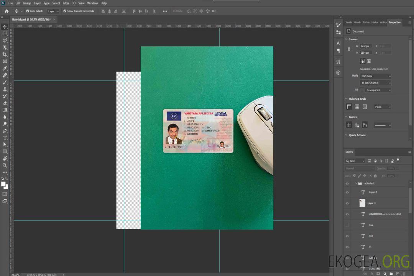Set canvas to portrait orientation

click(x=363, y=61)
